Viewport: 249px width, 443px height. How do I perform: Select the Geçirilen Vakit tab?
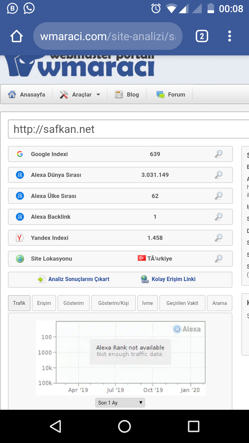(182, 303)
